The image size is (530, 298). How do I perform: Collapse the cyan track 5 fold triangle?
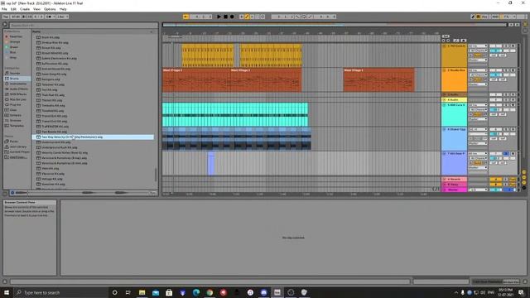coord(444,105)
